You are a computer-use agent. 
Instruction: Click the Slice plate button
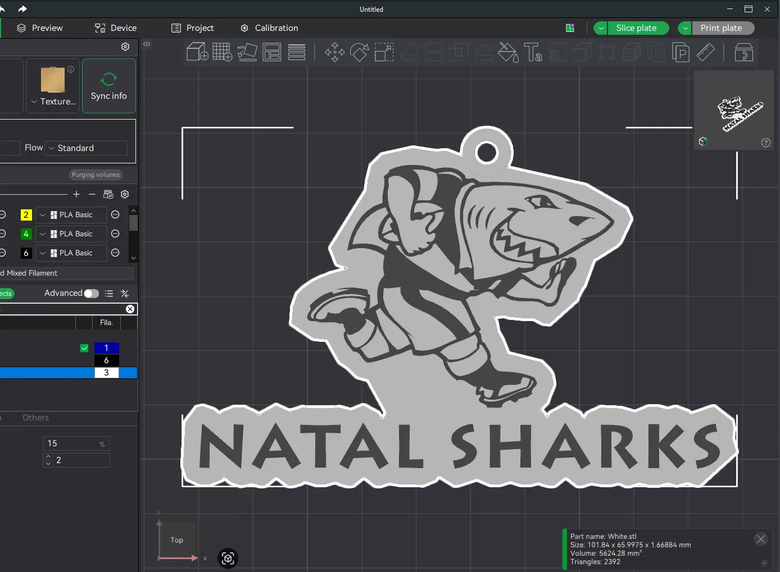(x=638, y=28)
